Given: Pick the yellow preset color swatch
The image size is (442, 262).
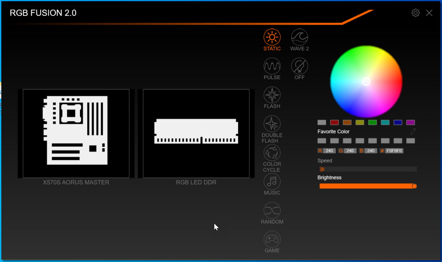Looking at the screenshot, I should [x=360, y=122].
